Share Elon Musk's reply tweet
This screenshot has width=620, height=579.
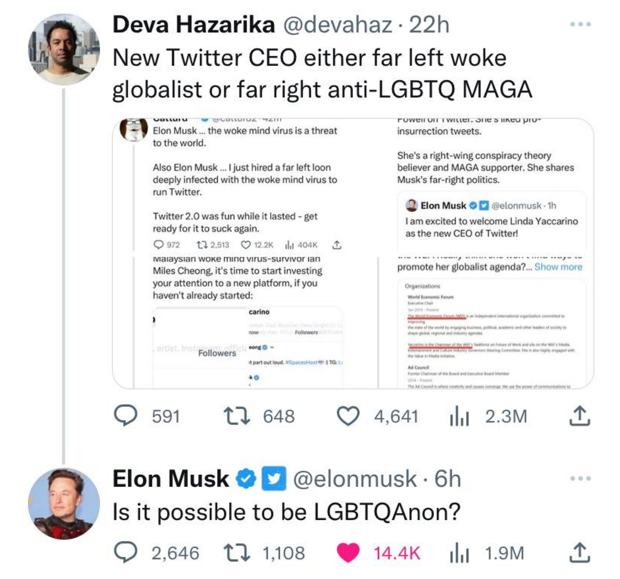[x=579, y=553]
